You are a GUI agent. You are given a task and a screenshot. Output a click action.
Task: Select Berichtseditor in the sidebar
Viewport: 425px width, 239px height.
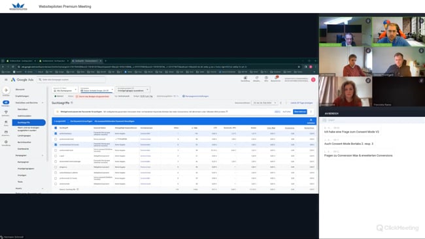24,142
